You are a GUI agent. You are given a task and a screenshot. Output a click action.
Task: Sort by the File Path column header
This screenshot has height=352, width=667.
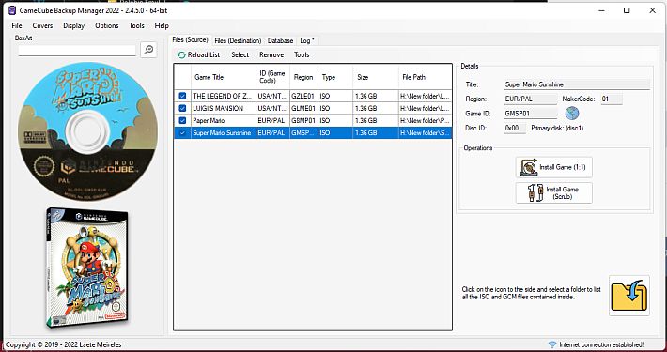[425, 77]
